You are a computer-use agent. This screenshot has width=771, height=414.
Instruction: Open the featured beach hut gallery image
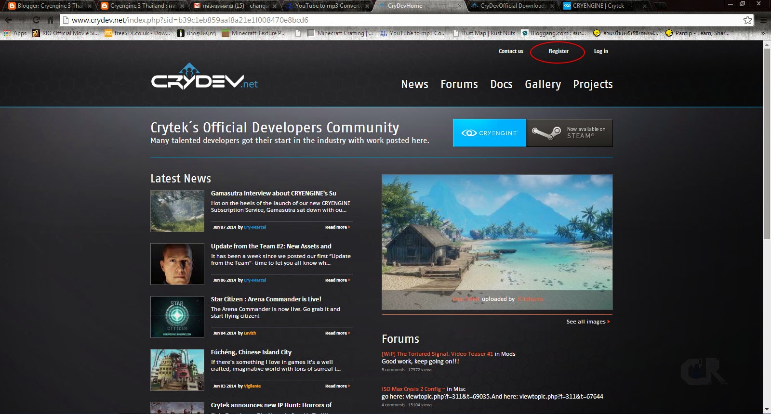497,242
